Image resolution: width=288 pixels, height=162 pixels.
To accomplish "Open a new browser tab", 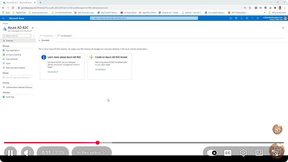I will (x=40, y=3).
